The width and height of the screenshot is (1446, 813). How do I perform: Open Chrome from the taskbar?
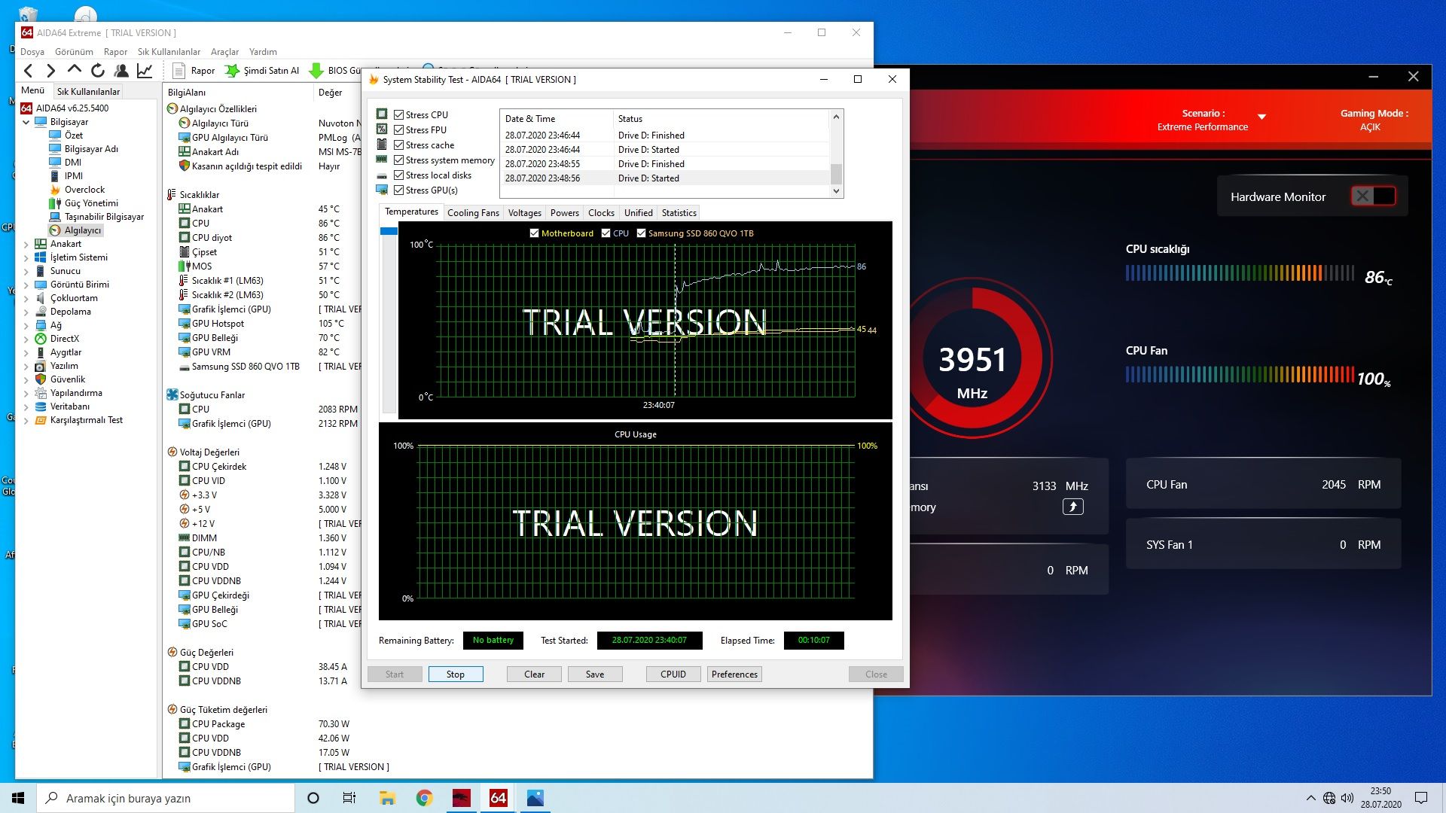click(x=424, y=798)
